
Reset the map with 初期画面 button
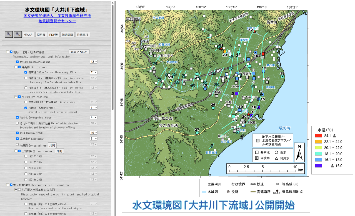(x=67, y=35)
